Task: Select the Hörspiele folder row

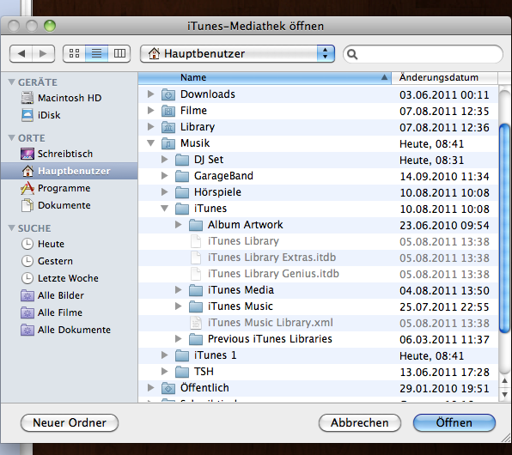Action: pyautogui.click(x=318, y=192)
